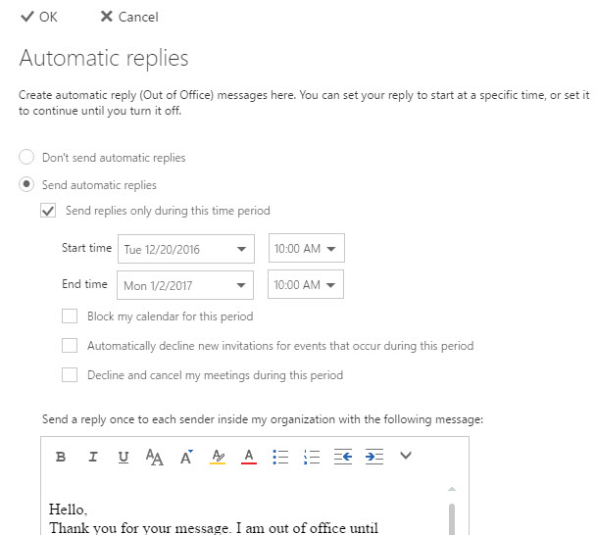Screen dimensions: 596x535
Task: Click OK to save automatic replies
Action: tap(39, 17)
